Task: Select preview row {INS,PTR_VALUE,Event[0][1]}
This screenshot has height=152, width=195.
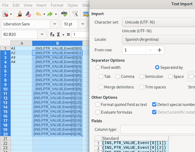Action: (x=135, y=143)
